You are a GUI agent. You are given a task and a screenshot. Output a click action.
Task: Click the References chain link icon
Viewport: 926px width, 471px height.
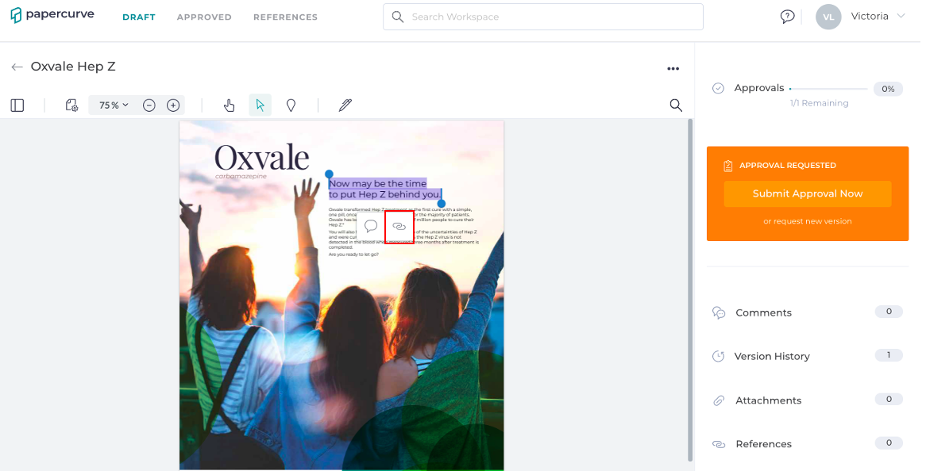pyautogui.click(x=719, y=445)
